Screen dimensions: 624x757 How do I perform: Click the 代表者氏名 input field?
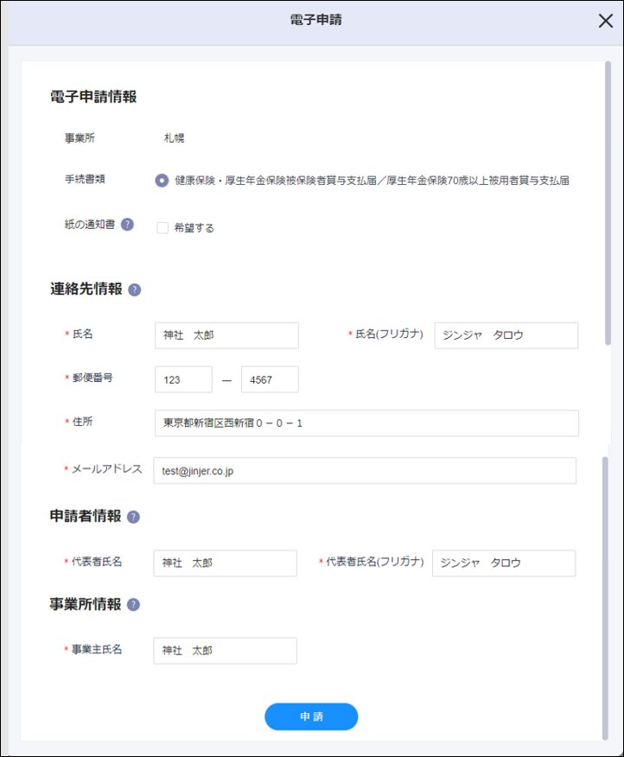click(225, 563)
